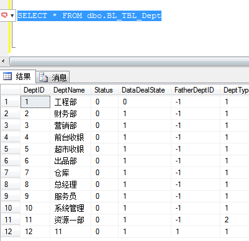Viewport: 249px width, 241px height.
Task: Click the 总经理 cell
Action: pos(70,184)
